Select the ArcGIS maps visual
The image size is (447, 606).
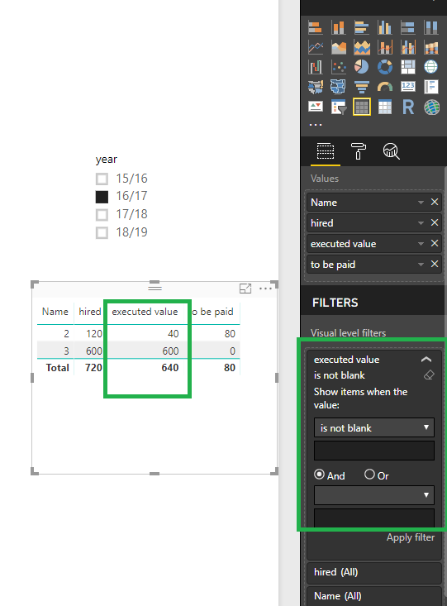pyautogui.click(x=431, y=107)
